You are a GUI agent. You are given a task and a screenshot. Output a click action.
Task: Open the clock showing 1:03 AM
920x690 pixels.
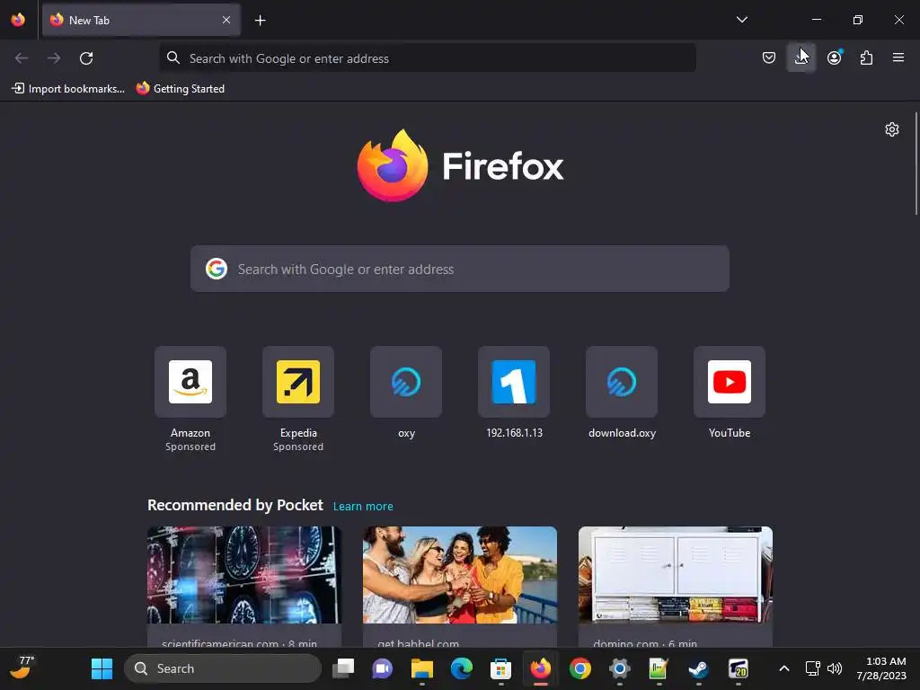881,668
